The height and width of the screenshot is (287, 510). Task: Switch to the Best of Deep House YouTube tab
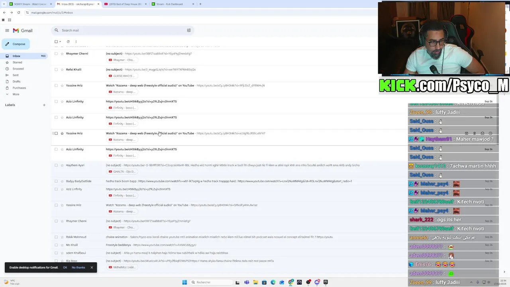click(125, 4)
